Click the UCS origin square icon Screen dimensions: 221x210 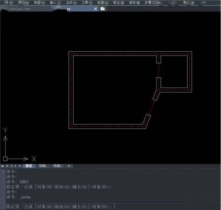tap(5, 159)
